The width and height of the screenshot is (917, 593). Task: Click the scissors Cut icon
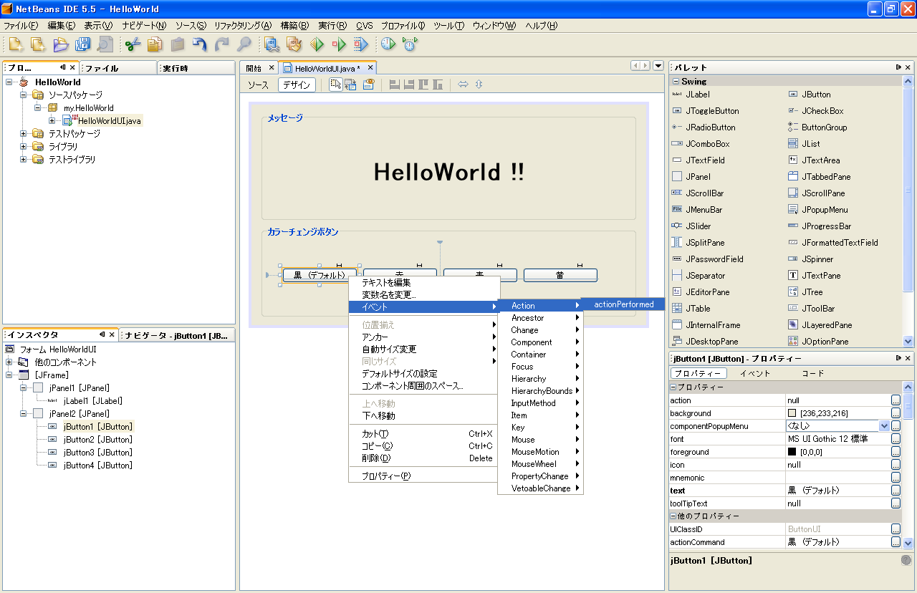click(x=133, y=44)
